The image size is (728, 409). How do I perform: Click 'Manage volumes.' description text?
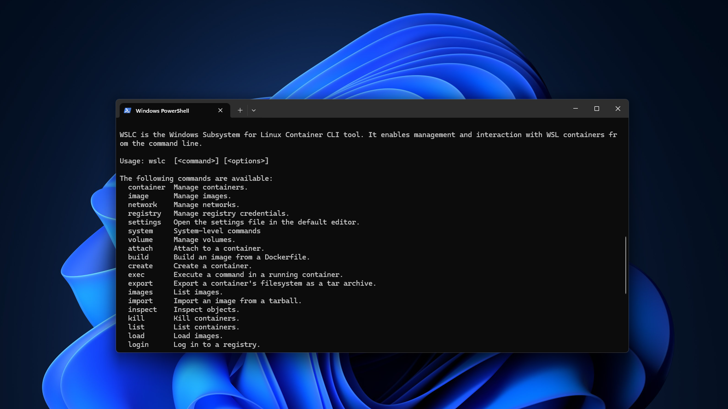pyautogui.click(x=204, y=240)
